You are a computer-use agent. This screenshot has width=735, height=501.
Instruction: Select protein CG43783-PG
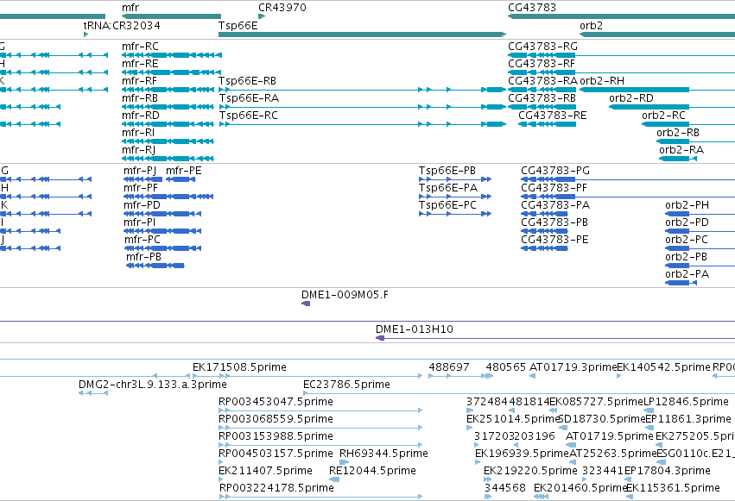(628, 179)
